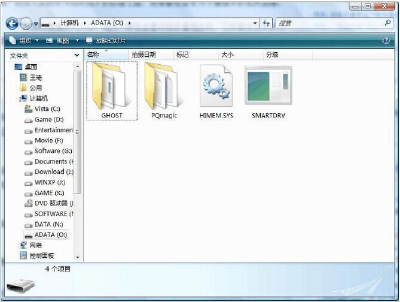Image resolution: width=400 pixels, height=302 pixels.
Task: Open the 视图 dropdown arrow
Action: [x=77, y=40]
